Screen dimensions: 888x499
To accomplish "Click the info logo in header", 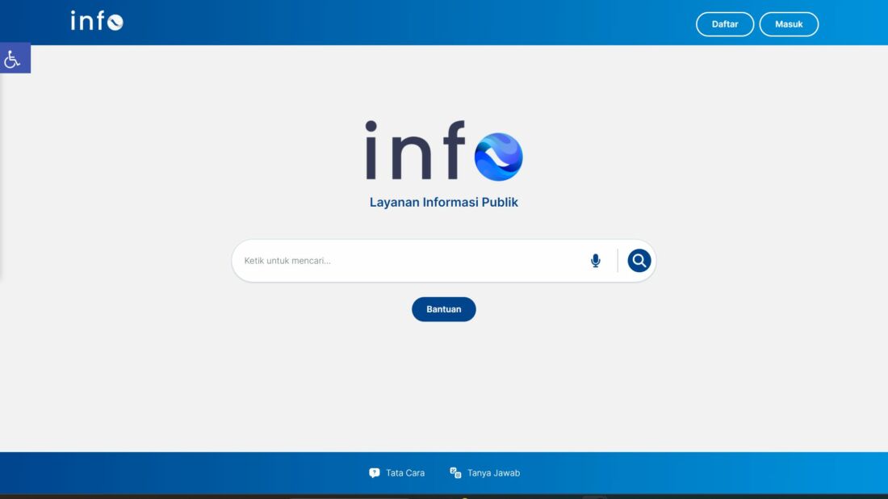I will click(x=97, y=21).
